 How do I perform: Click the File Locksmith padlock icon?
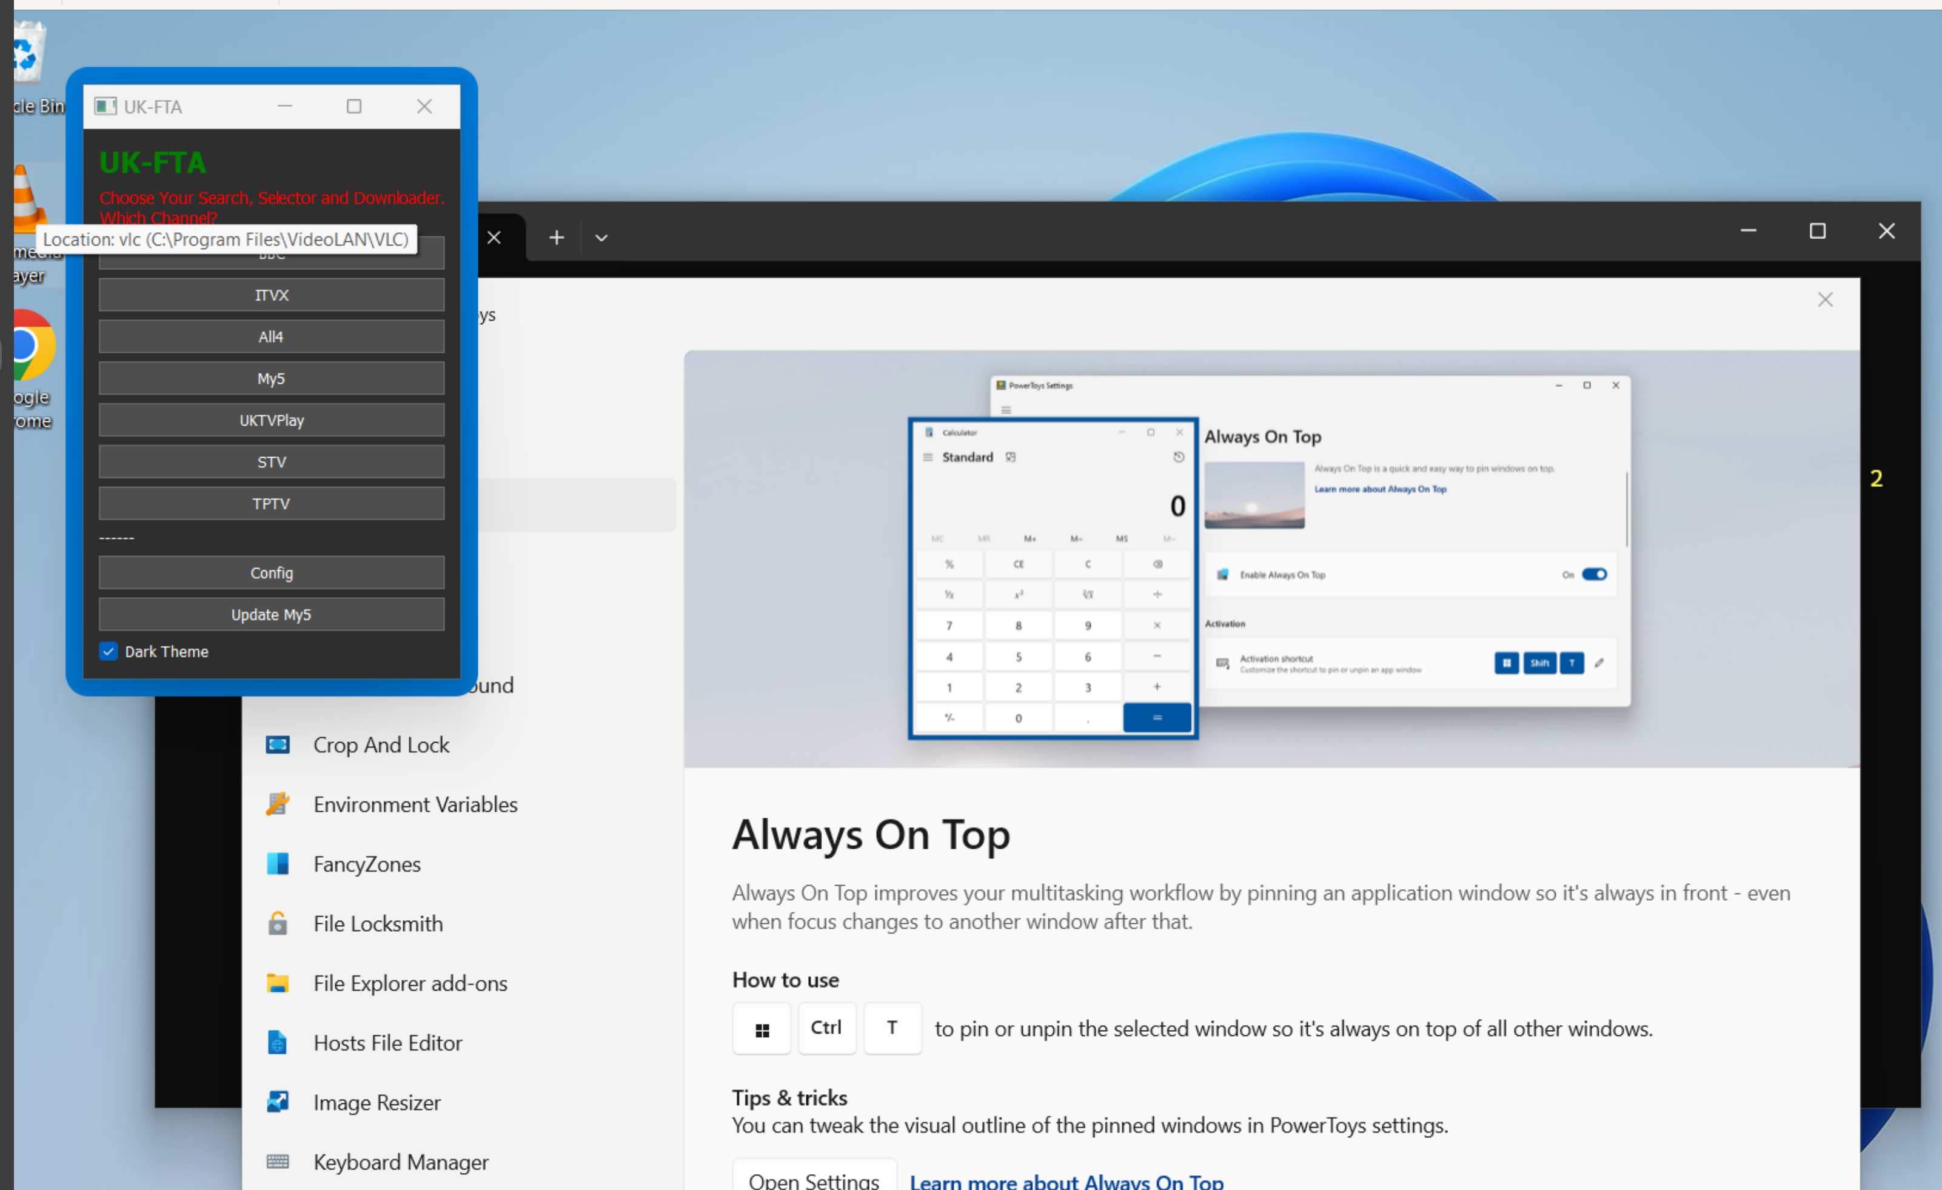[278, 924]
